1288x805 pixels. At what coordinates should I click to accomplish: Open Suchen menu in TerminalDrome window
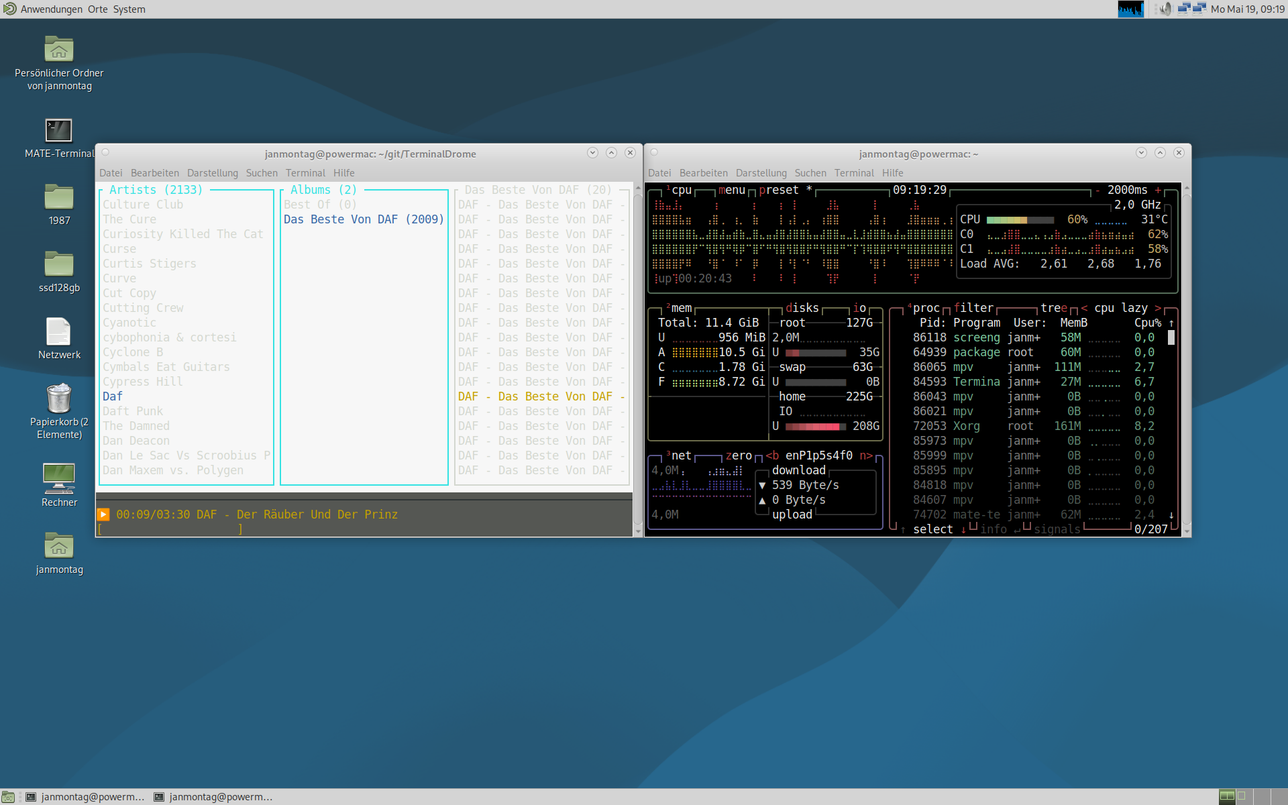click(262, 173)
